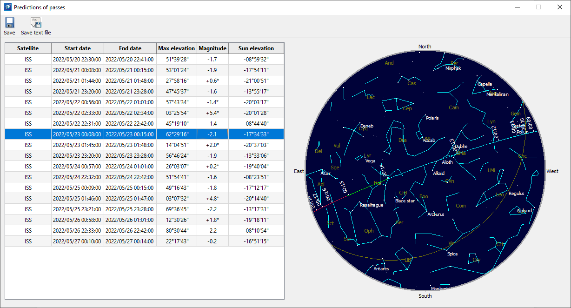The image size is (571, 308).
Task: Click sun elevation cell -21°00'51"
Action: (256, 80)
